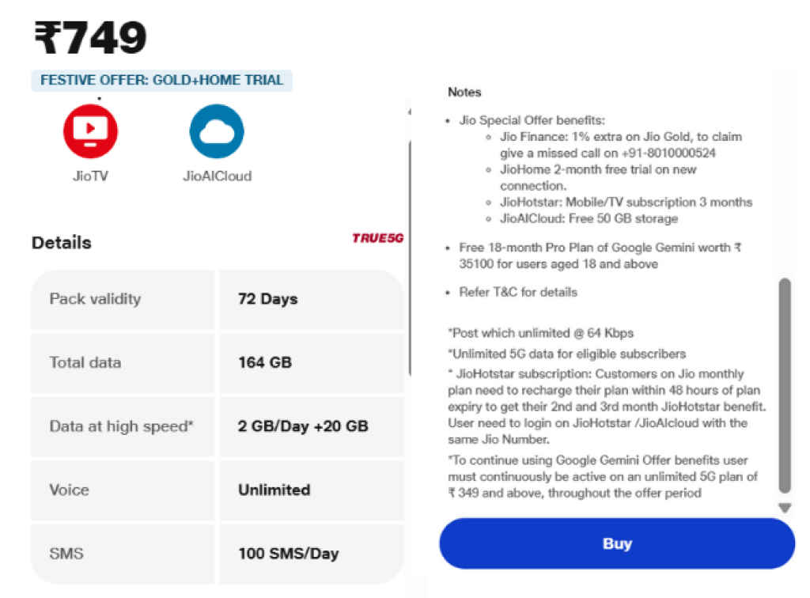This screenshot has width=810, height=598.
Task: Expand the Pack validity row
Action: (x=218, y=300)
